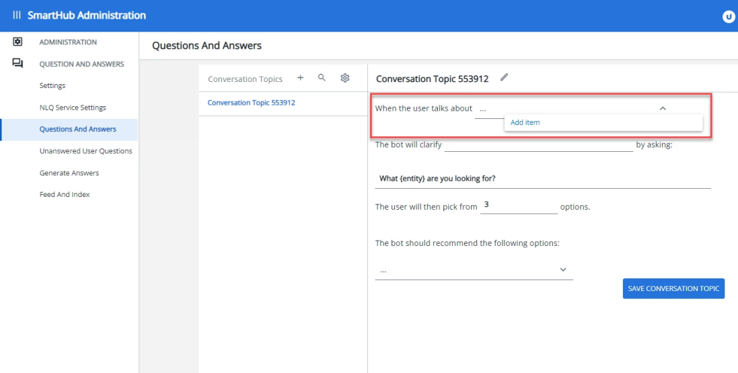Open conversation topics settings gear icon

pos(345,78)
